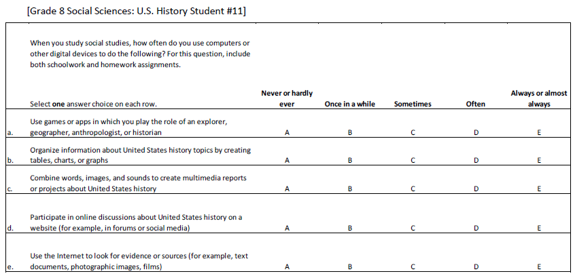Image resolution: width=573 pixels, height=278 pixels.
Task: Select answer A for row a (games or apps)
Action: pos(287,133)
